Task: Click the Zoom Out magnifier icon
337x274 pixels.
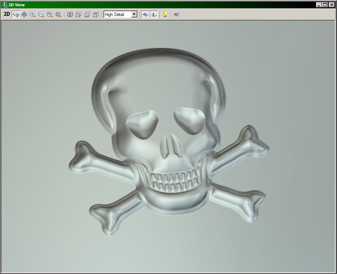Action: pyautogui.click(x=41, y=15)
